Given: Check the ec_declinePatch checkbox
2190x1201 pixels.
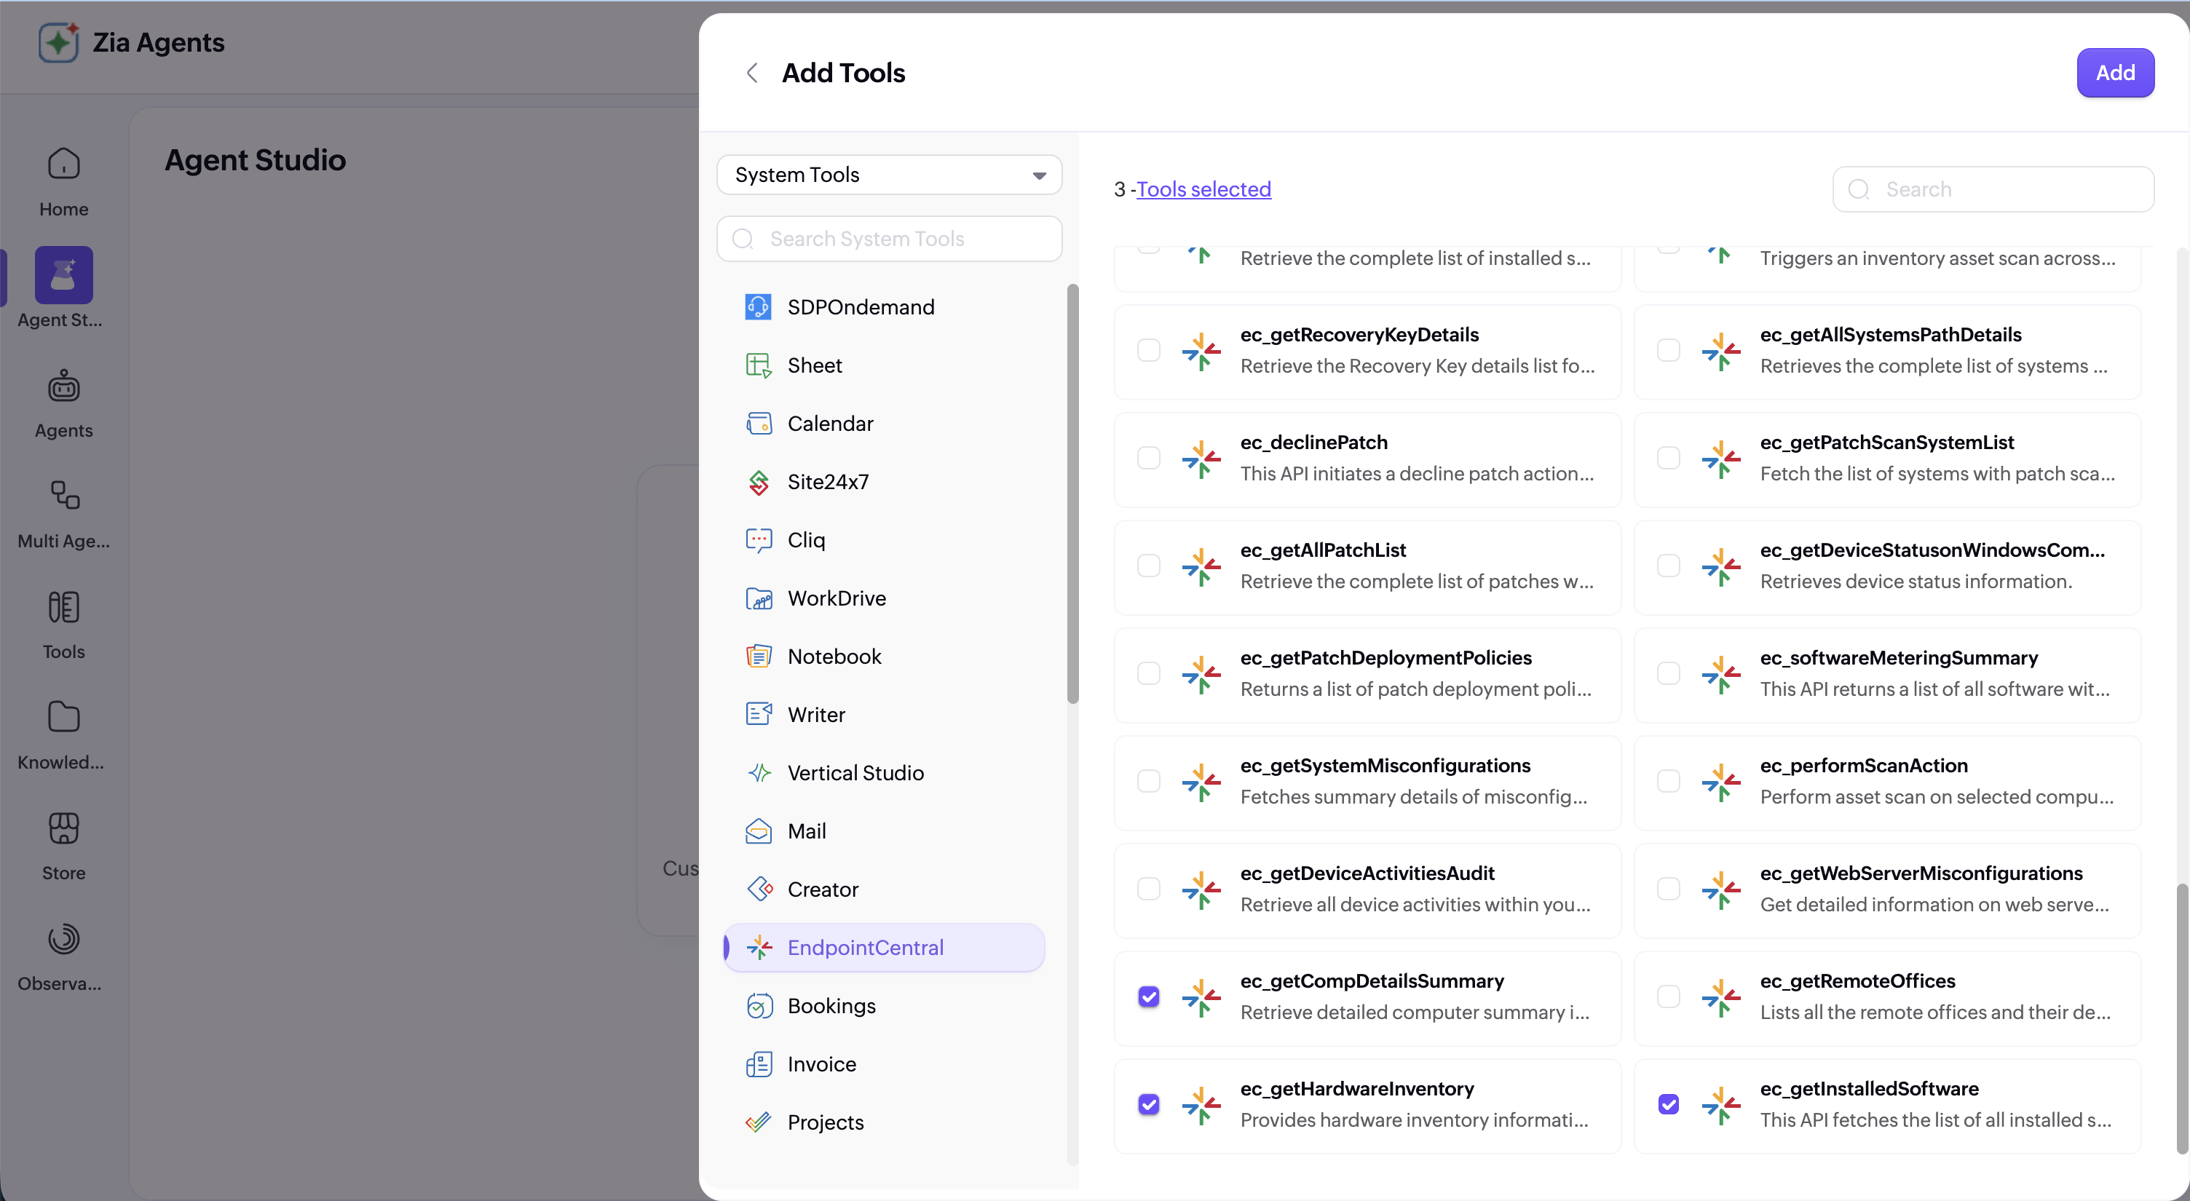Looking at the screenshot, I should tap(1149, 458).
